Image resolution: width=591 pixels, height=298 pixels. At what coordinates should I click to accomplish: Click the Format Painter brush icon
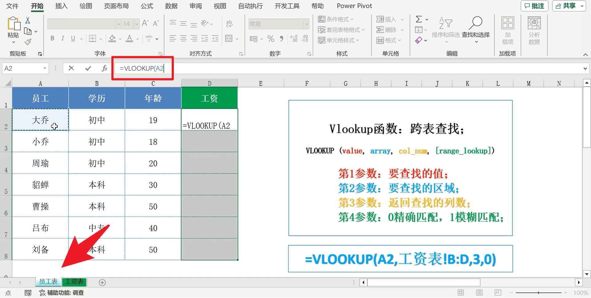point(28,42)
